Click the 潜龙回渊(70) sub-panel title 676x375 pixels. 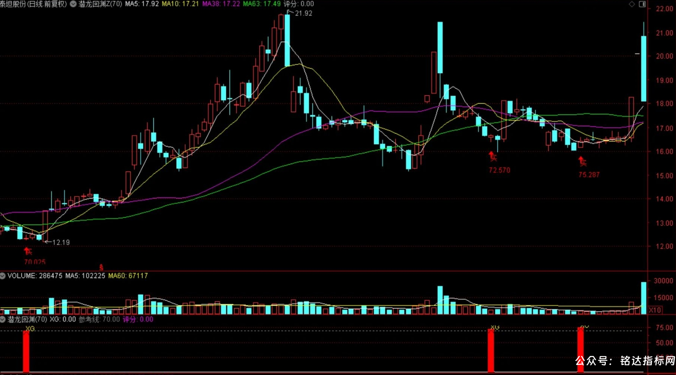pyautogui.click(x=28, y=319)
